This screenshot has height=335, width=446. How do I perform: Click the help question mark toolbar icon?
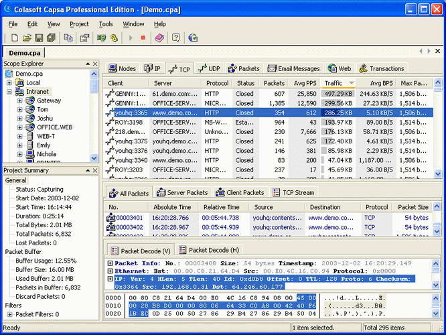point(176,38)
